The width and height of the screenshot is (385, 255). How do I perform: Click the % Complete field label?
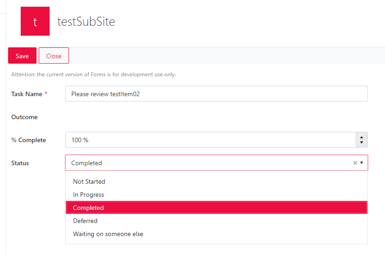(28, 140)
